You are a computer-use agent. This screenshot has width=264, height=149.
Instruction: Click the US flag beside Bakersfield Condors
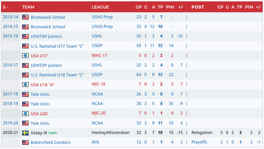click(25, 143)
